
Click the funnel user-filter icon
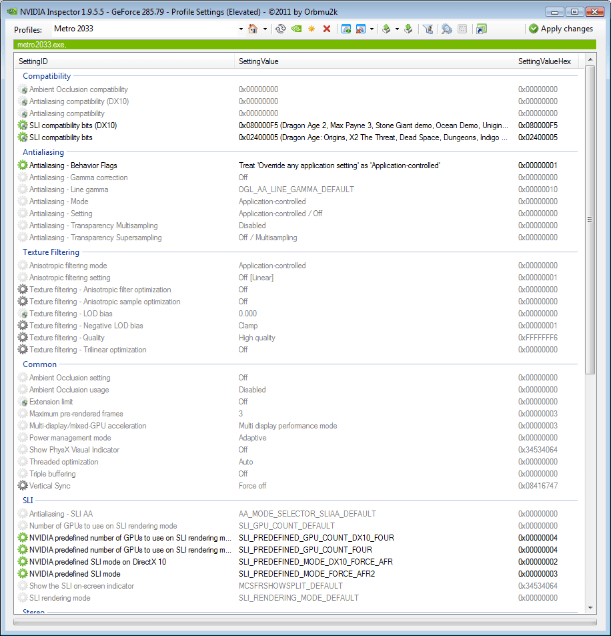[x=428, y=29]
